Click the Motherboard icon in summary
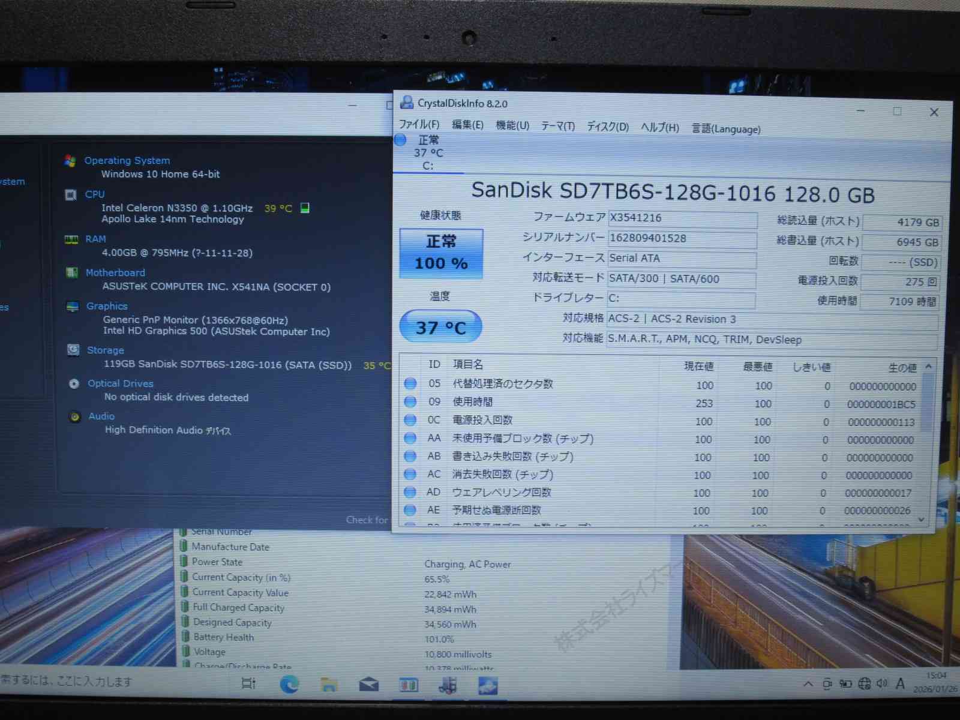 72,273
